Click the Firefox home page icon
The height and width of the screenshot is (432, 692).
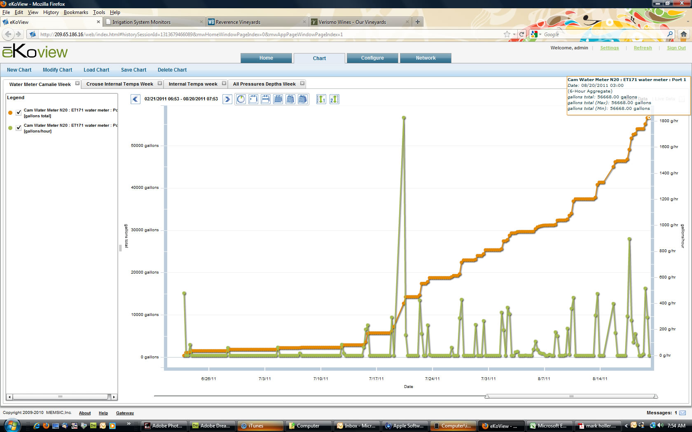(683, 34)
